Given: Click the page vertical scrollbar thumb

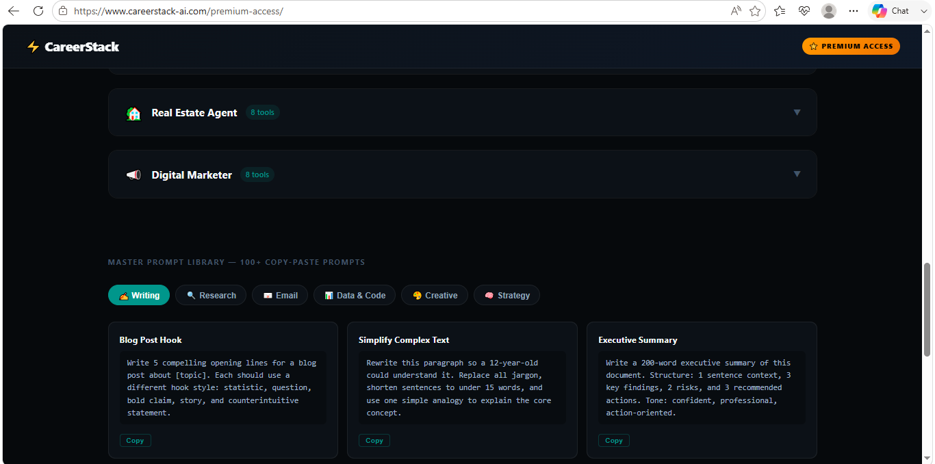Looking at the screenshot, I should pyautogui.click(x=927, y=309).
